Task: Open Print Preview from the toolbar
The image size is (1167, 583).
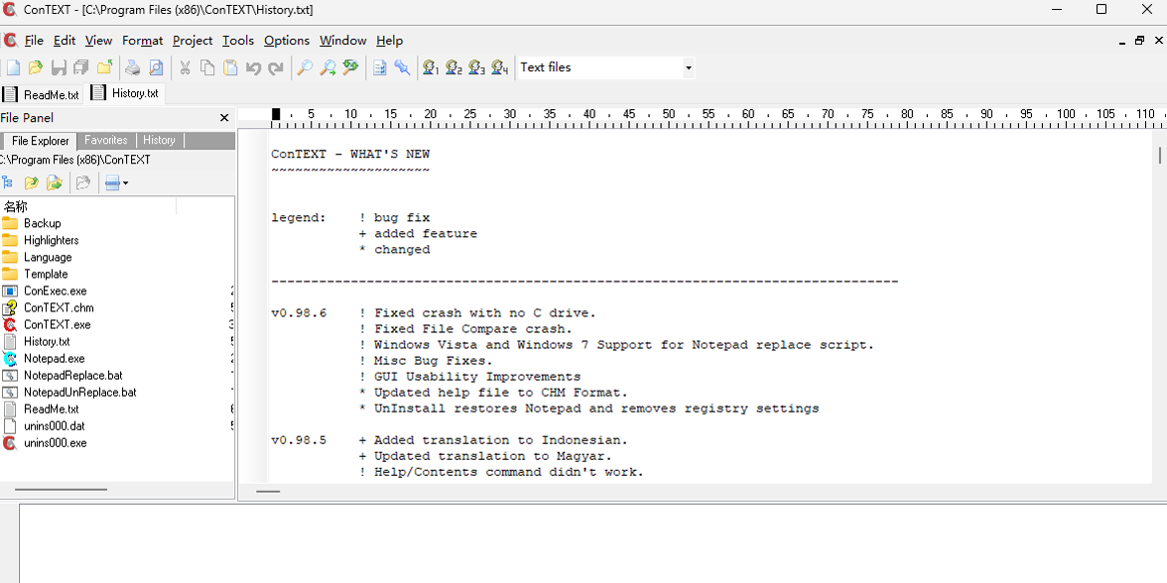Action: (156, 67)
